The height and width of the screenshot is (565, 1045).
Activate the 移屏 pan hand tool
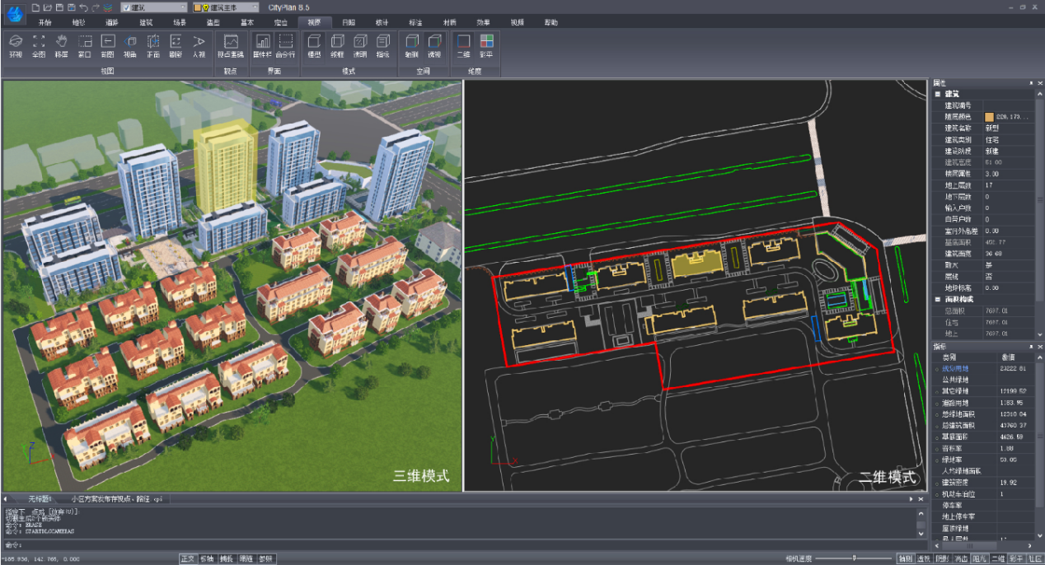point(61,41)
